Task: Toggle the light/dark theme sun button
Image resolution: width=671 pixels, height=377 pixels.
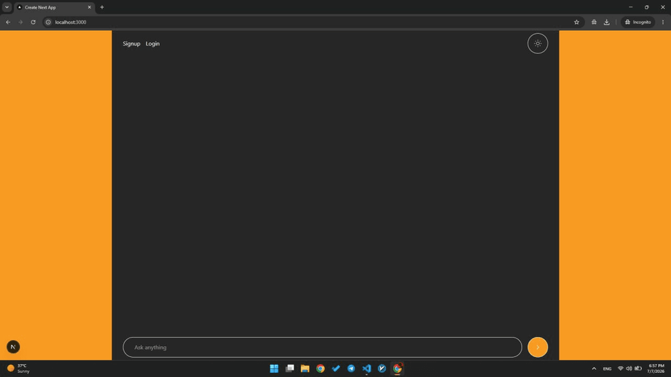Action: [537, 44]
